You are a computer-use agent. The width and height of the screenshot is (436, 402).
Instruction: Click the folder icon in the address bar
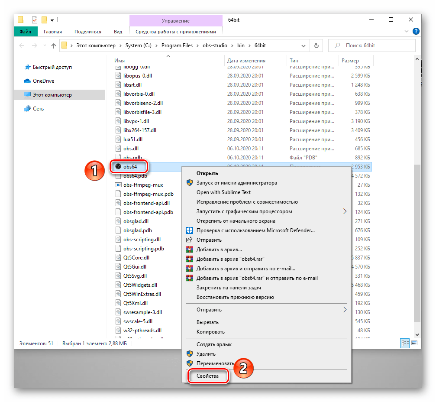[64, 45]
